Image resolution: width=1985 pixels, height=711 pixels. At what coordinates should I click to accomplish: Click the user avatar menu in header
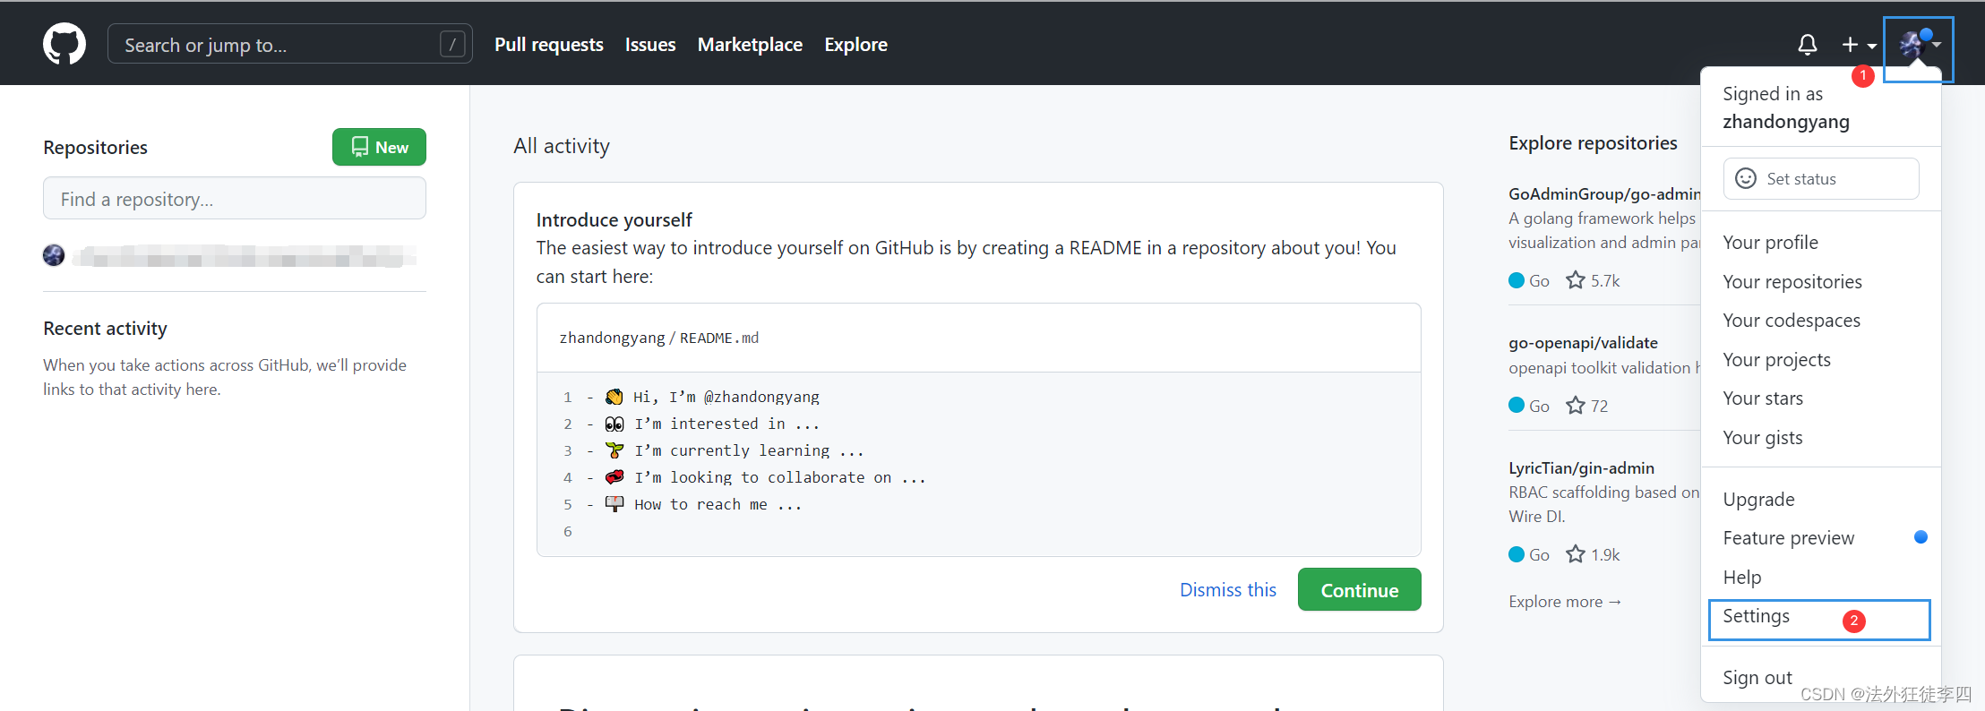point(1919,44)
